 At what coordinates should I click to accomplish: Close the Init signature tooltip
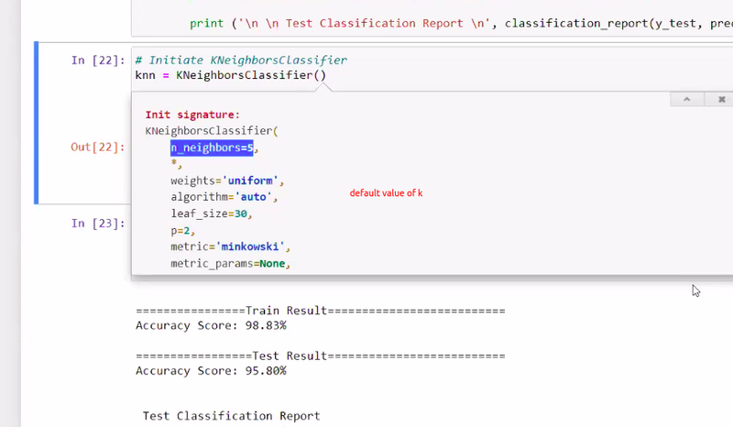click(721, 99)
